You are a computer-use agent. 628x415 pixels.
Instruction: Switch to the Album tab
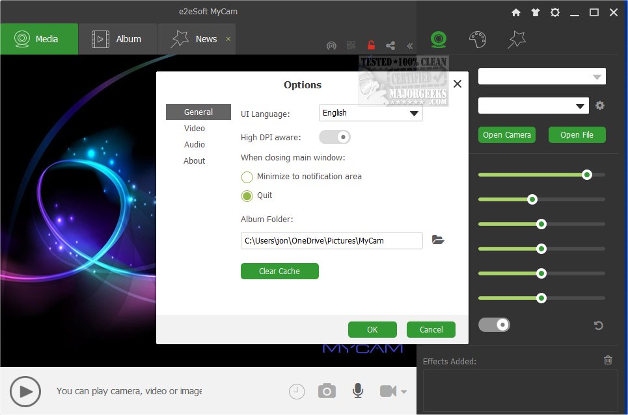click(x=117, y=38)
